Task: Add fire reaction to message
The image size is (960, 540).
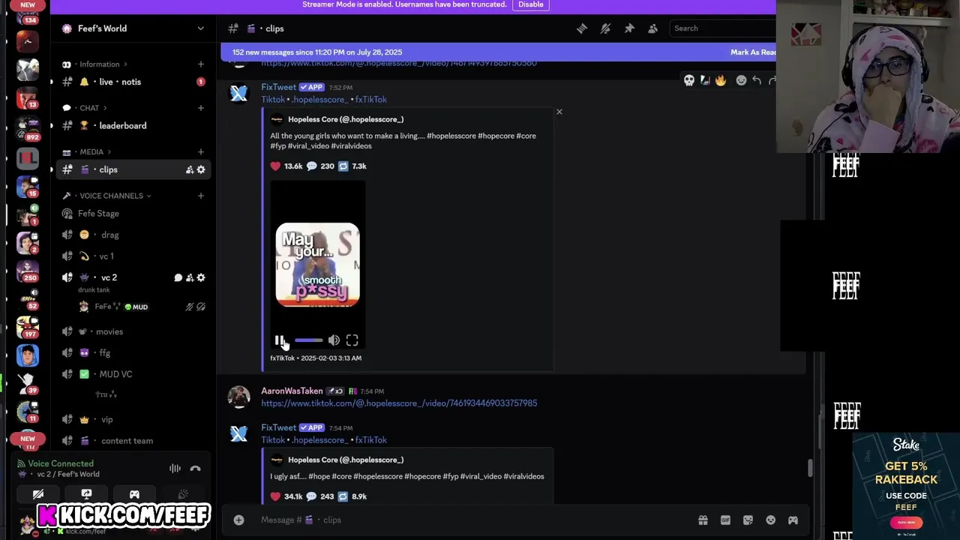Action: coord(721,80)
